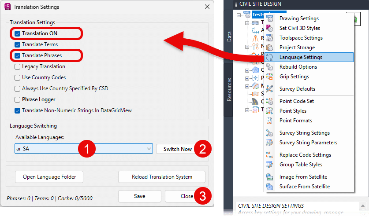Image resolution: width=369 pixels, height=220 pixels.
Task: Click the Point Formats XYZ file icon
Action: pyautogui.click(x=269, y=121)
